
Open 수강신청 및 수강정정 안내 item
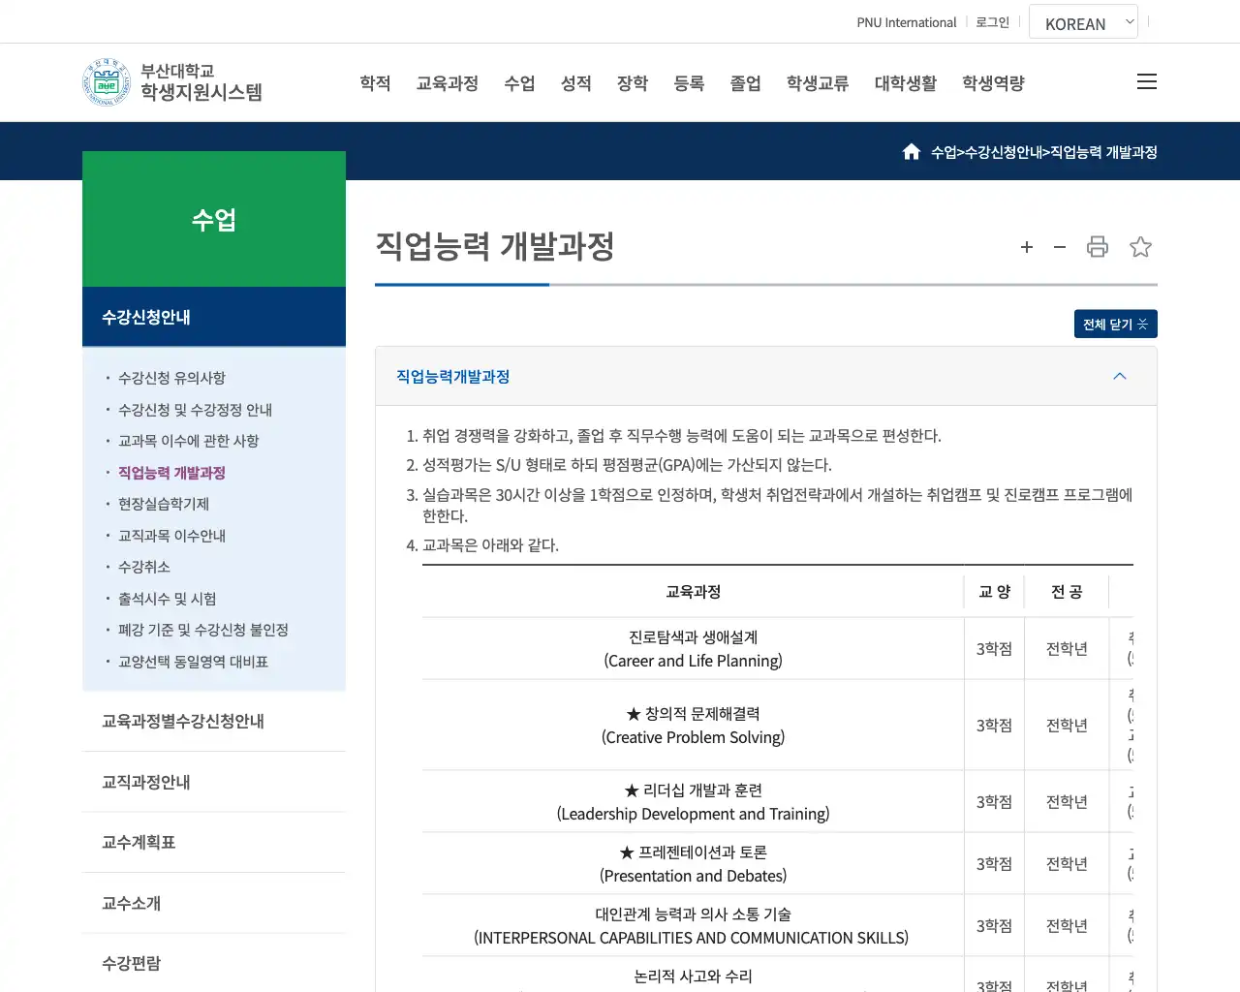coord(195,410)
